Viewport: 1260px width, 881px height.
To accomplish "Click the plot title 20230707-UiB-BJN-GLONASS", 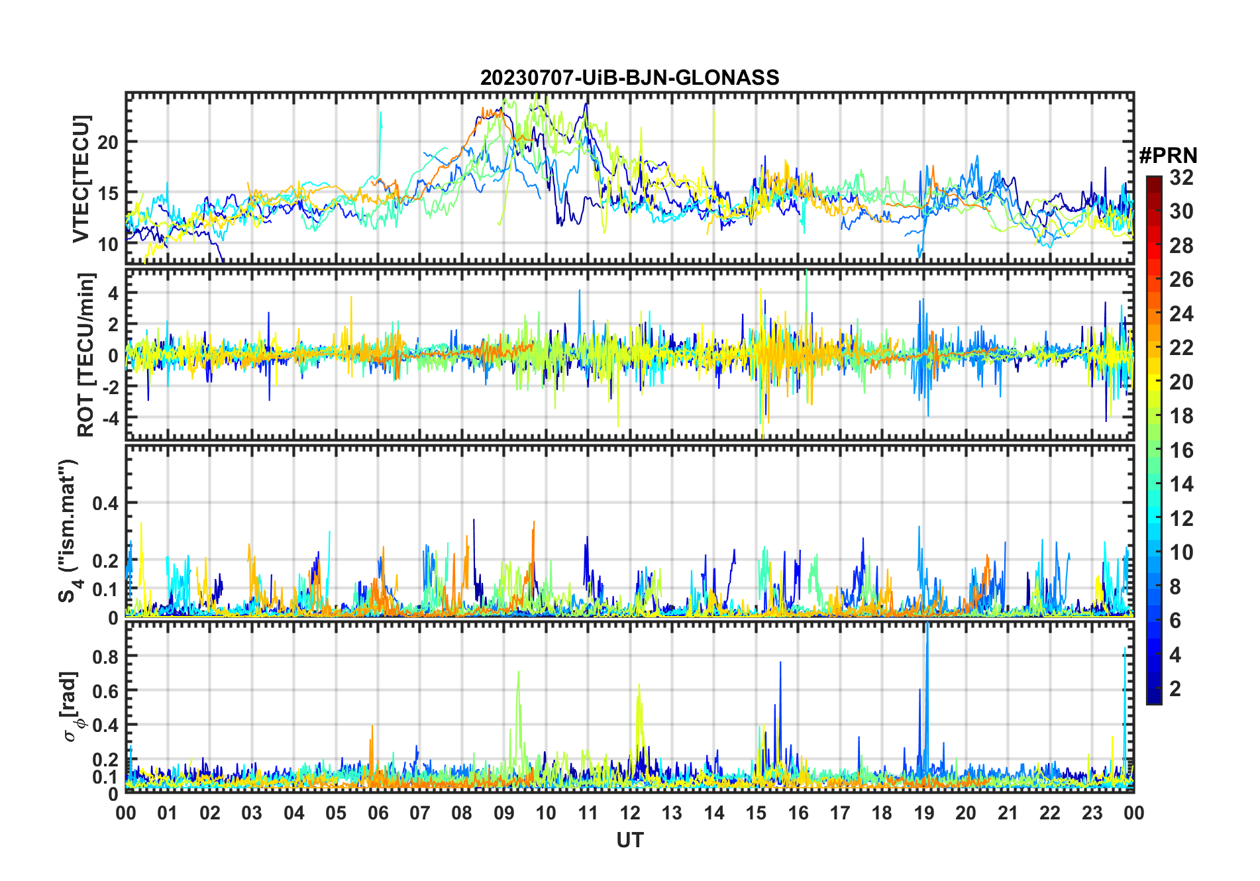I will pos(629,78).
